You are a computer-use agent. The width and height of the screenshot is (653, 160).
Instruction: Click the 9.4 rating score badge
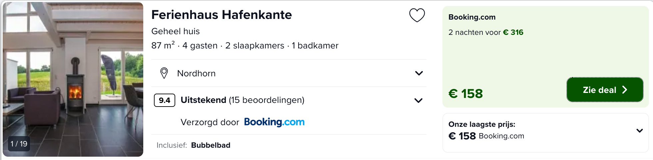[x=165, y=100]
